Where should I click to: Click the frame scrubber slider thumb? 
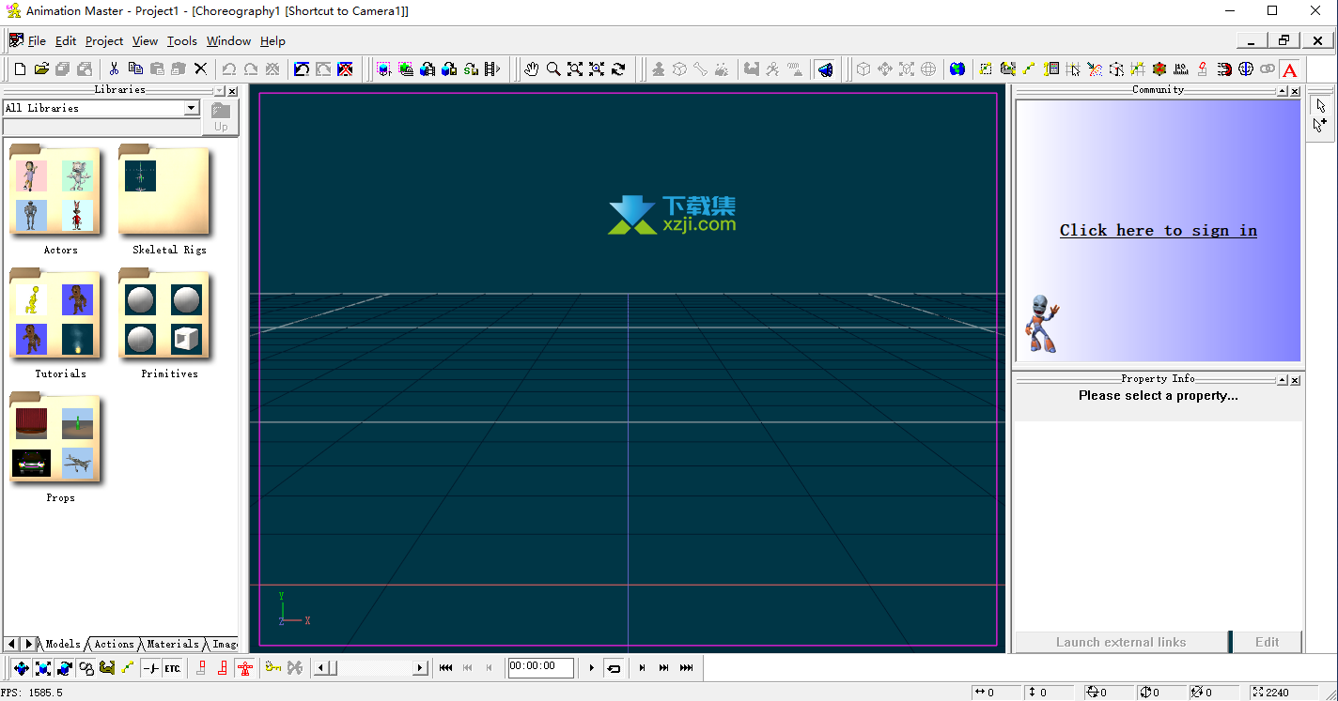tap(332, 668)
